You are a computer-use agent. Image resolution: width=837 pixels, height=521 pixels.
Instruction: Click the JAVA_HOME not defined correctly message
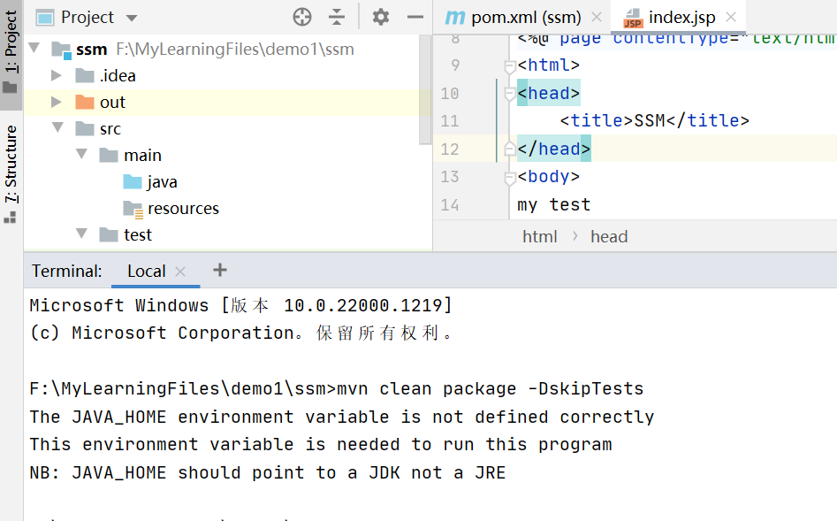click(x=342, y=417)
